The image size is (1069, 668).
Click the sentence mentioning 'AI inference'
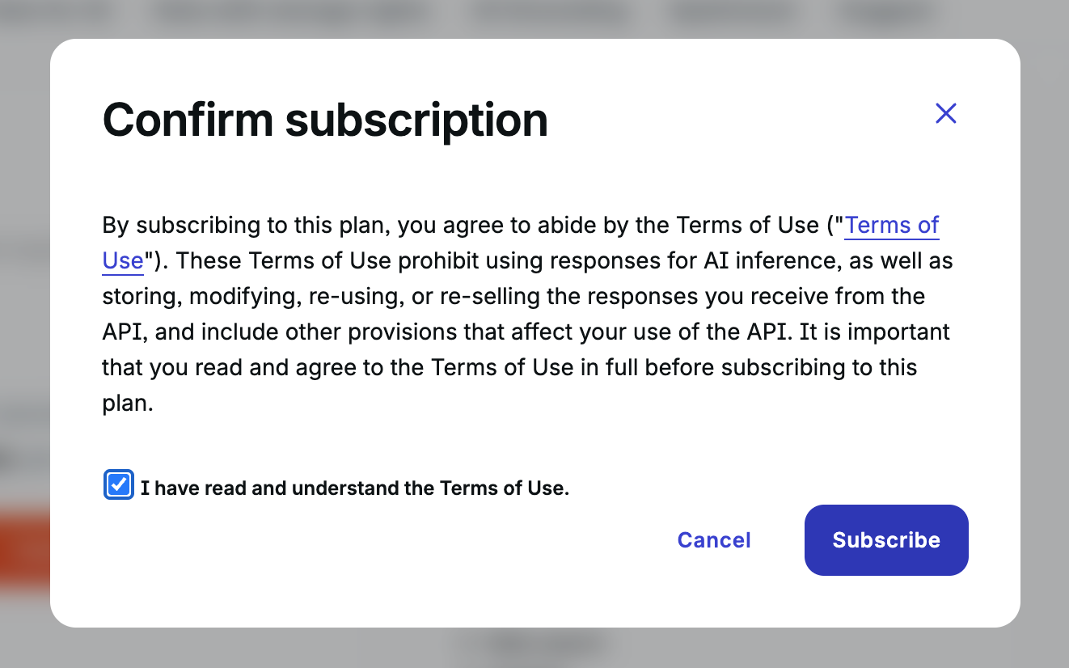[566, 261]
